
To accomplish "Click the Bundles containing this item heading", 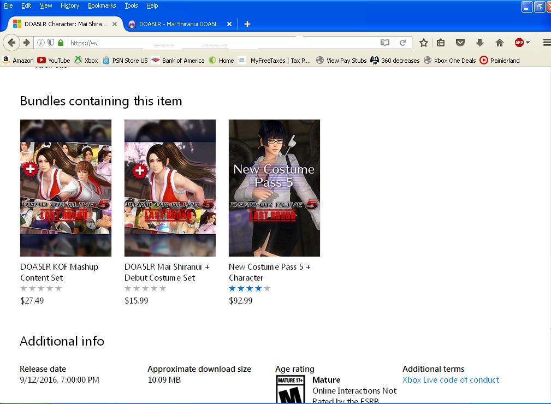I will coord(101,101).
